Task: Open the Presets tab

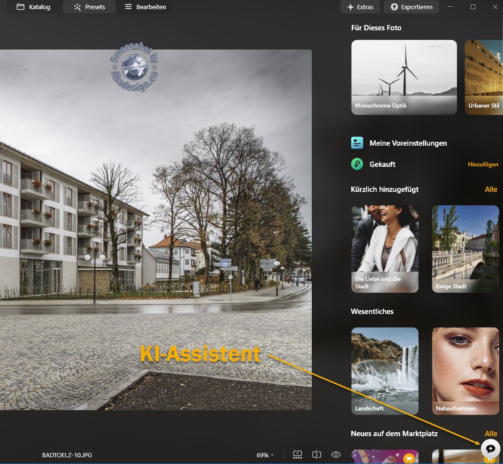Action: coord(89,7)
